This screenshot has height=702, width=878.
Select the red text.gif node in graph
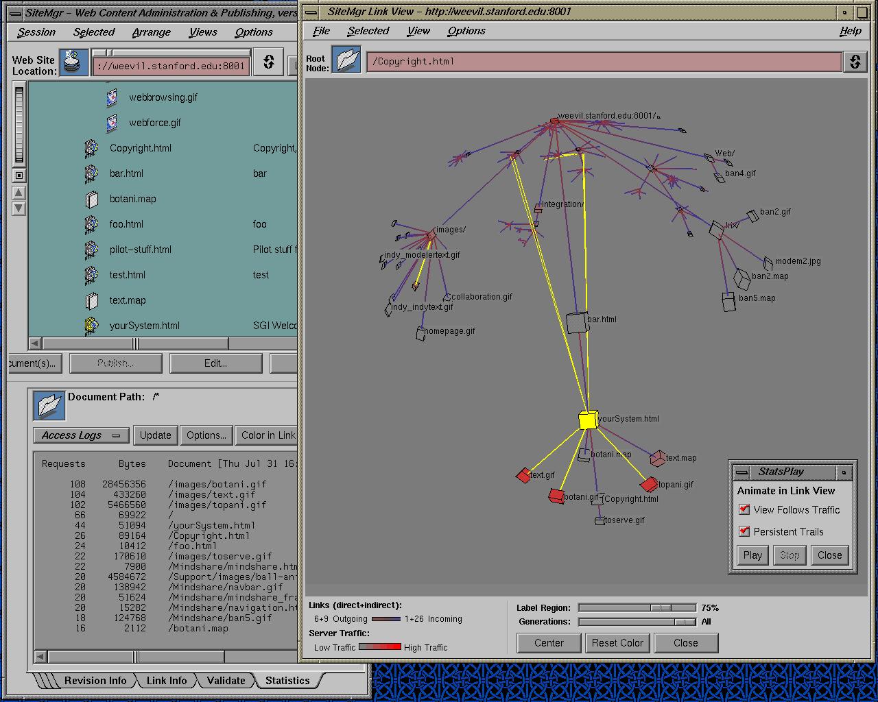point(524,475)
